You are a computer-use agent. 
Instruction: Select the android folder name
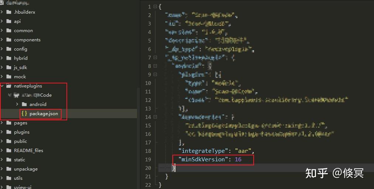pyautogui.click(x=38, y=104)
